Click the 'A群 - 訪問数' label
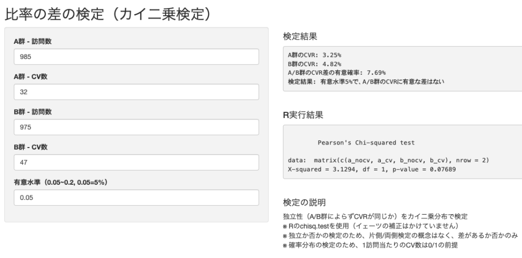The image size is (522, 258). point(33,42)
